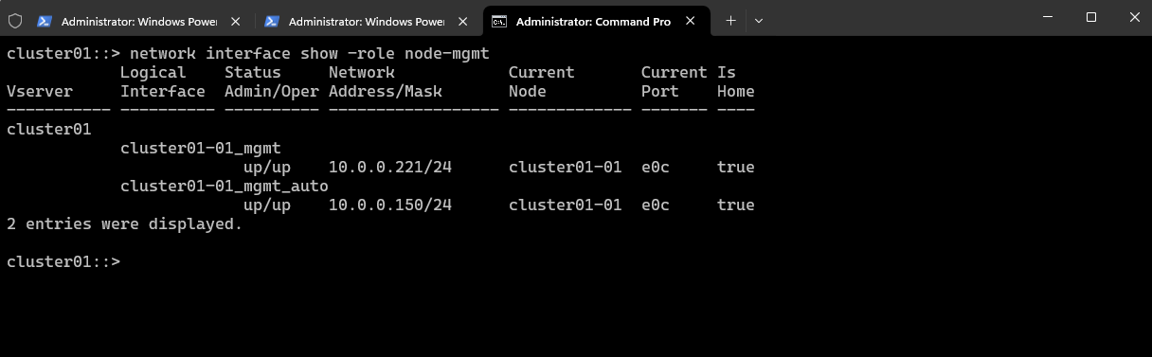Expand the new tab profile dropdown
The image size is (1152, 357).
point(758,20)
